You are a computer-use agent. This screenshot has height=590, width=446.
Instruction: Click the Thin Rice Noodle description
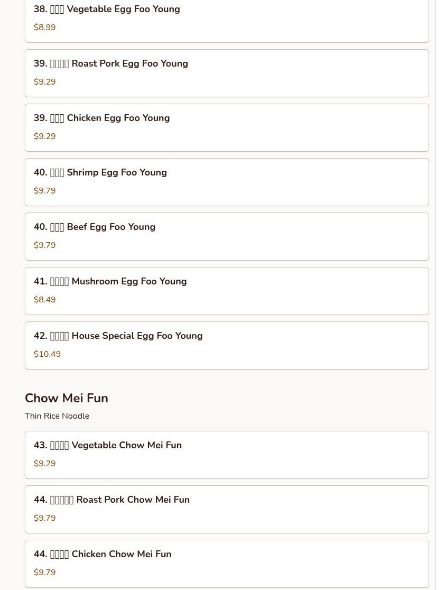pos(57,416)
